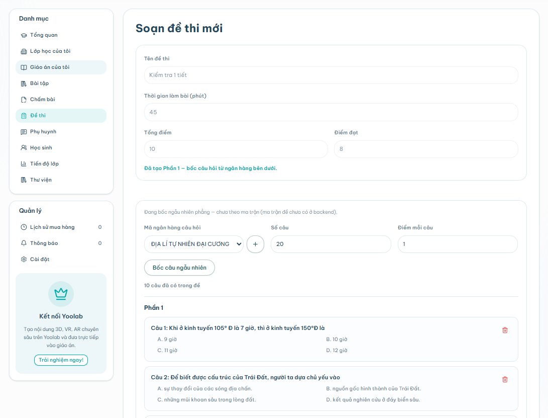Click the Trải nghiệm ngay! button
This screenshot has width=548, height=418.
click(x=61, y=360)
